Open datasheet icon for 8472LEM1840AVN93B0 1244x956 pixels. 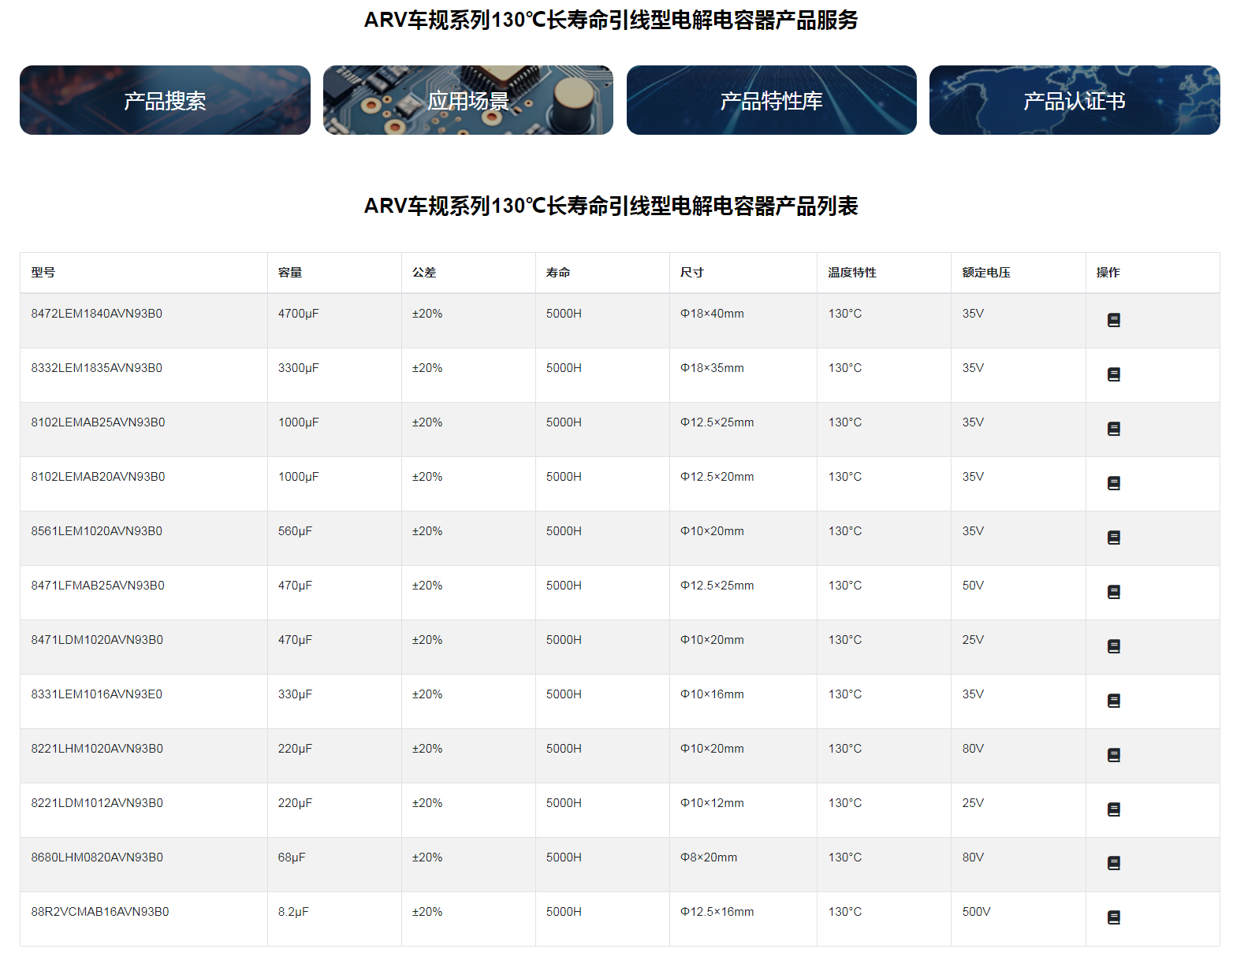1113,320
